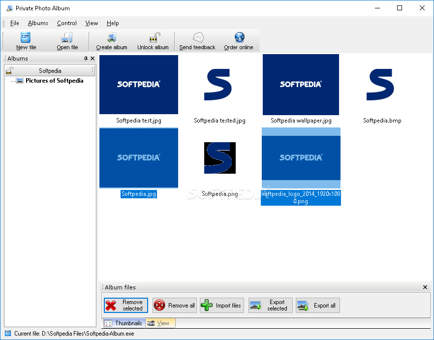Open the View menu
The width and height of the screenshot is (434, 340).
click(x=92, y=23)
